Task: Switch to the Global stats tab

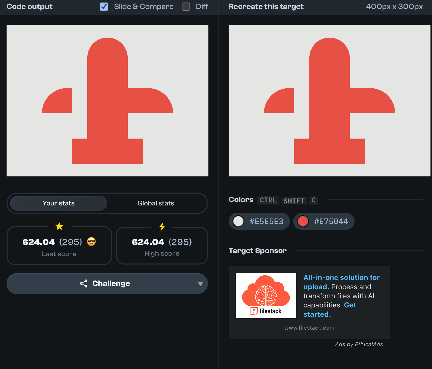Action: coord(156,203)
